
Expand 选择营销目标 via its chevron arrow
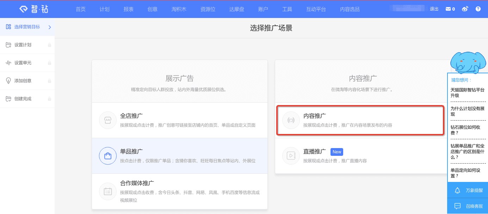tap(50, 26)
